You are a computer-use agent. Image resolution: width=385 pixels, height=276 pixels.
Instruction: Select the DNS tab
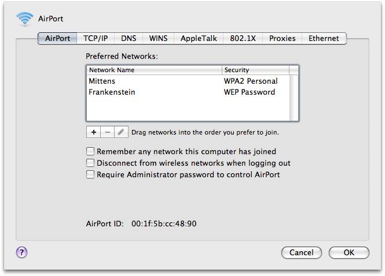click(x=129, y=39)
